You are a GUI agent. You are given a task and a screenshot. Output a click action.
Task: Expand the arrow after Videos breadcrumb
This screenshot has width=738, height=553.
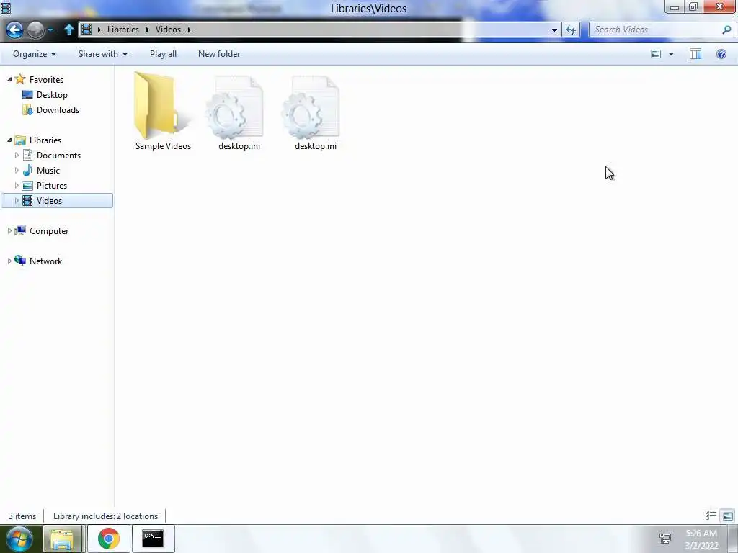190,30
